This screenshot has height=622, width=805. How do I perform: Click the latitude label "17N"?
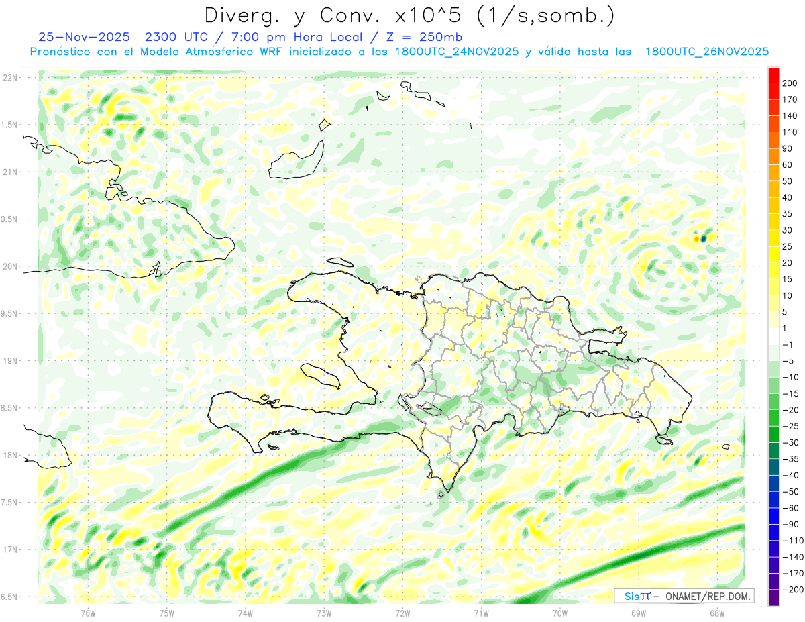click(11, 550)
